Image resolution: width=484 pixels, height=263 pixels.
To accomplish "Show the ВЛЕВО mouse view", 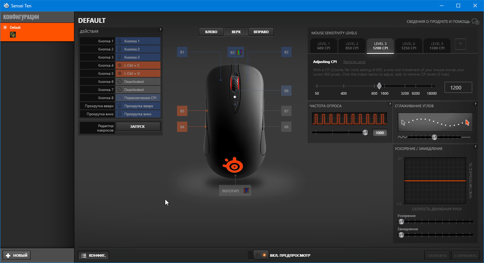I will click(x=211, y=32).
